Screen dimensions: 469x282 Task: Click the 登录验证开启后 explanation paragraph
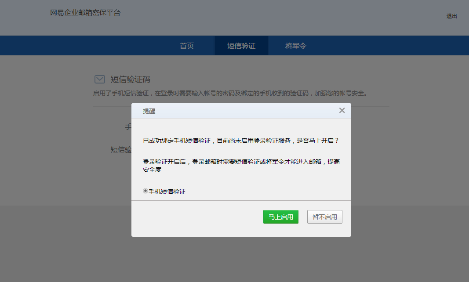pyautogui.click(x=241, y=166)
